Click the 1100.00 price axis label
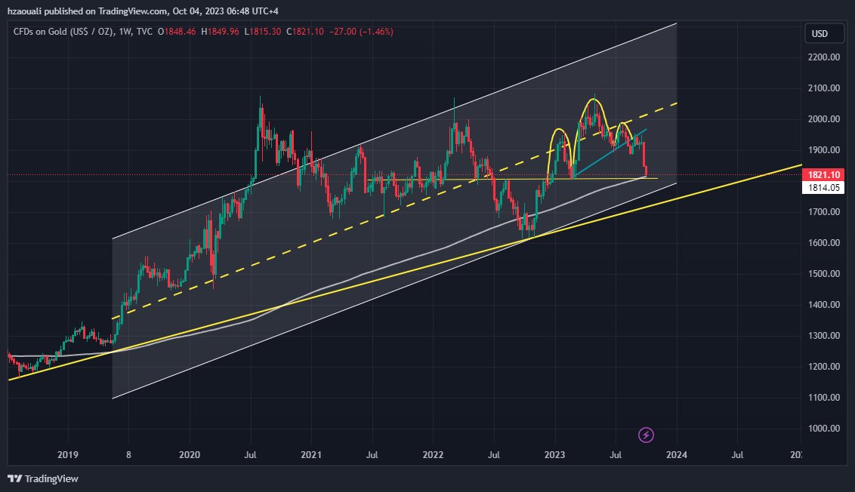 point(824,397)
